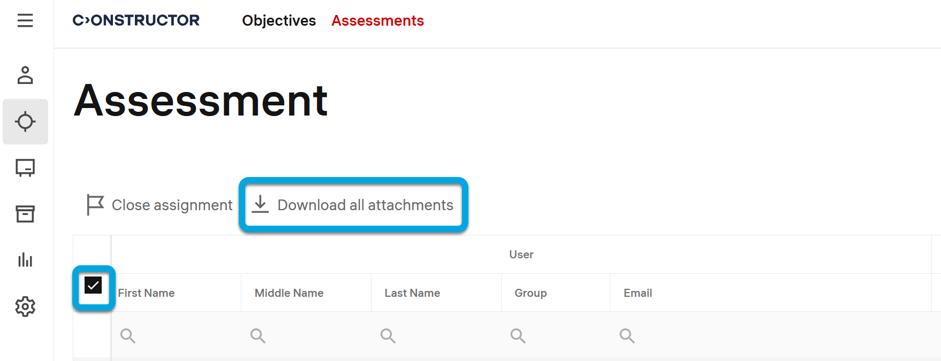Open the settings gear icon
This screenshot has height=361, width=941.
click(x=25, y=306)
